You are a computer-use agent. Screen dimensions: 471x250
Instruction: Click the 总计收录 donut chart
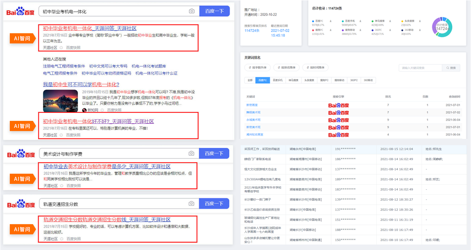click(x=442, y=27)
